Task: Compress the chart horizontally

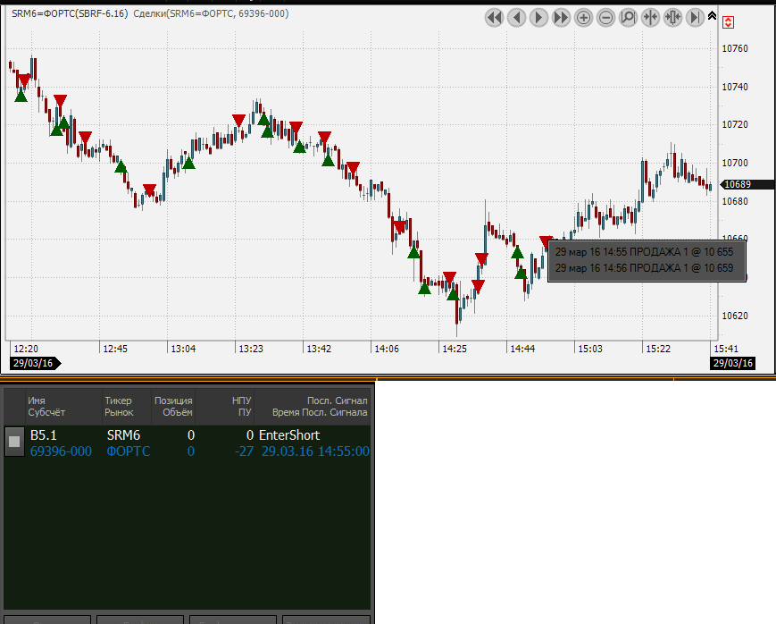Action: click(651, 17)
